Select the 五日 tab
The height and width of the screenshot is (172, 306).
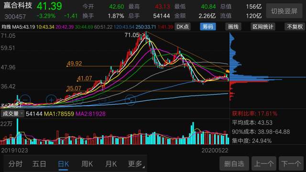(x=39, y=164)
